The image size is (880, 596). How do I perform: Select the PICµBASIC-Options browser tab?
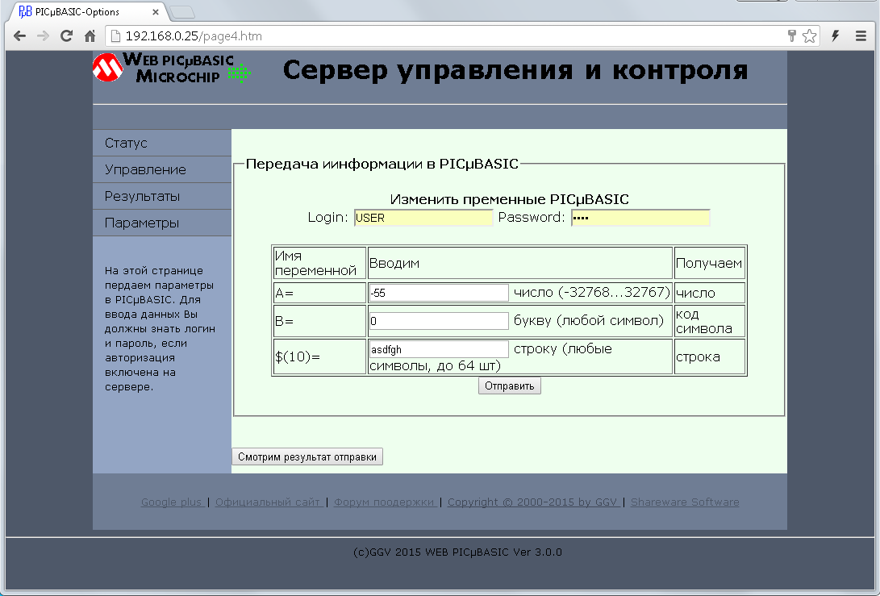[x=87, y=12]
